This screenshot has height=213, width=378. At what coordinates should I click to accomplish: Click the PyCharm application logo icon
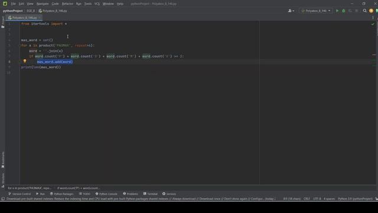click(x=5, y=4)
